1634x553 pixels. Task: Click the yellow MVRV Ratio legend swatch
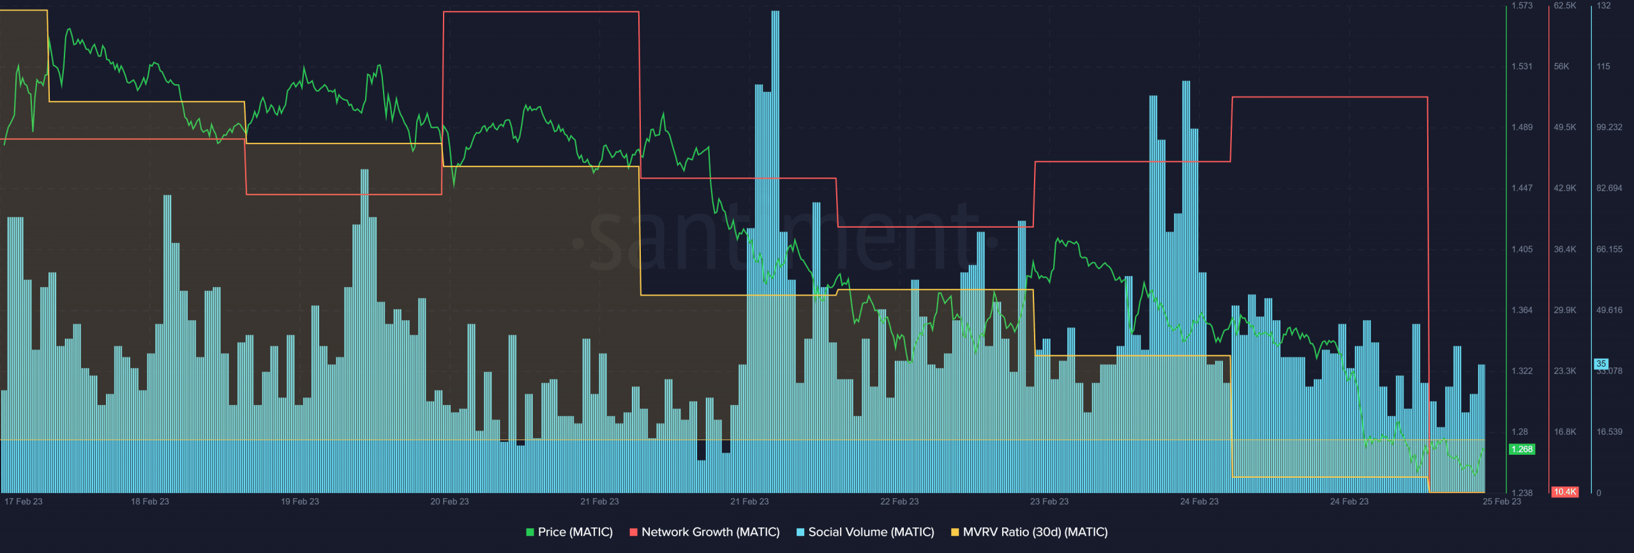[955, 532]
